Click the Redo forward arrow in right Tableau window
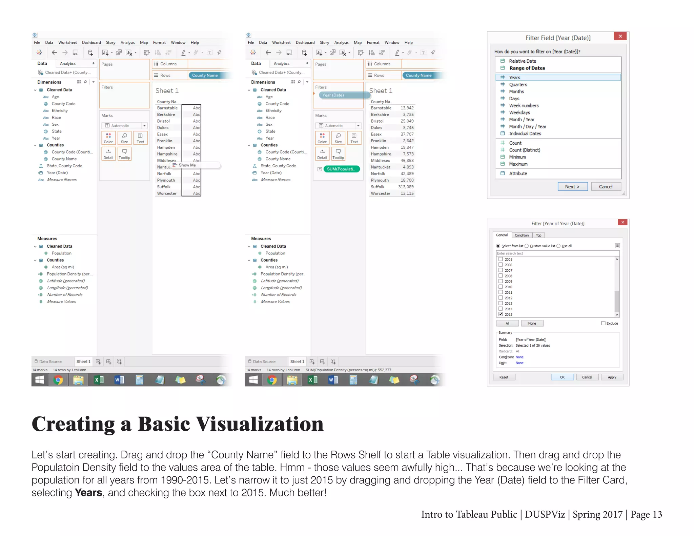Image resolution: width=694 pixels, height=536 pixels. 279,53
